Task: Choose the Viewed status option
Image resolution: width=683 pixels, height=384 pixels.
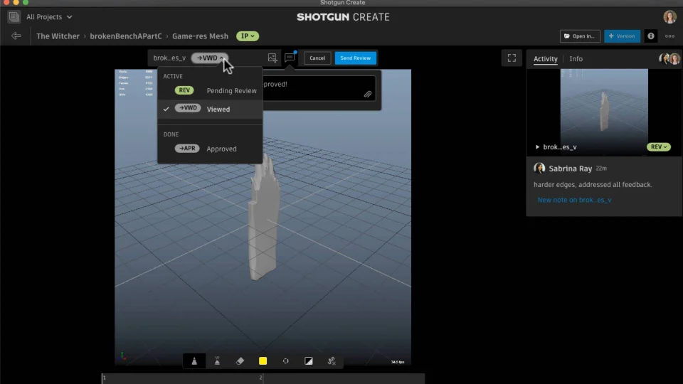Action: tap(210, 109)
